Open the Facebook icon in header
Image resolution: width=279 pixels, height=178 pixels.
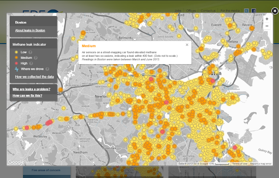click(254, 11)
